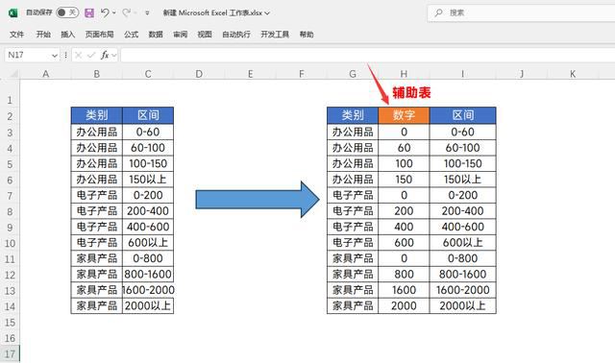This screenshot has width=615, height=363.
Task: Select the big blue arrow shape
Action: pos(258,199)
